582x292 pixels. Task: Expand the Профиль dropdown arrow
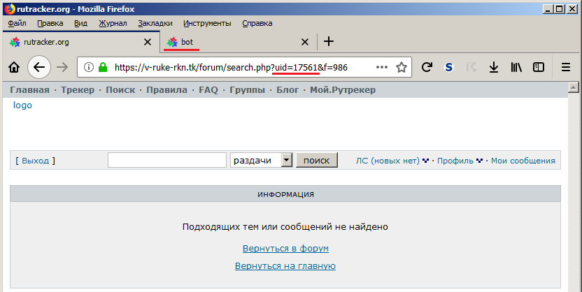480,161
